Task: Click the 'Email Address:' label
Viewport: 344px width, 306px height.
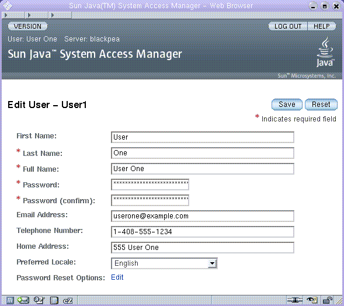Action: pyautogui.click(x=42, y=215)
